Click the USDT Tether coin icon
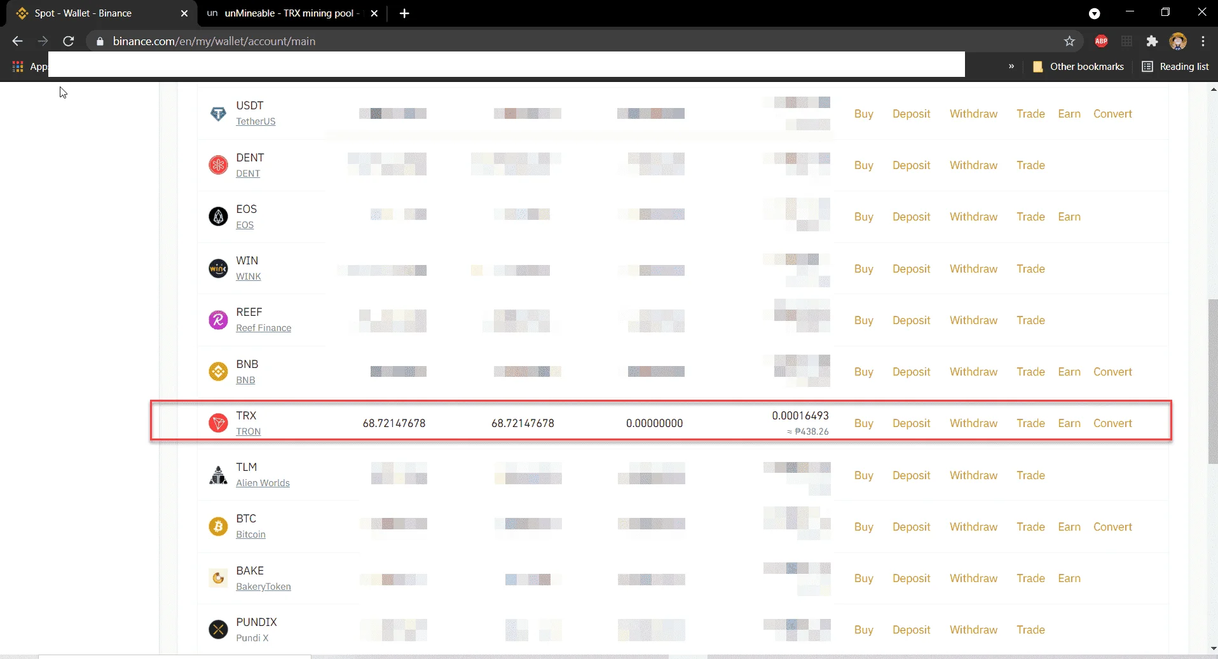1218x659 pixels. (218, 114)
